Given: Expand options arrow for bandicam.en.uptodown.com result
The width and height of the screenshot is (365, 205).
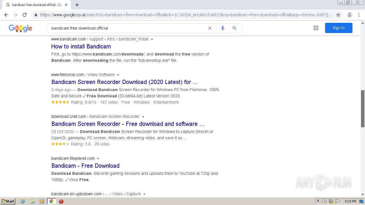Looking at the screenshot, I should click(144, 194).
